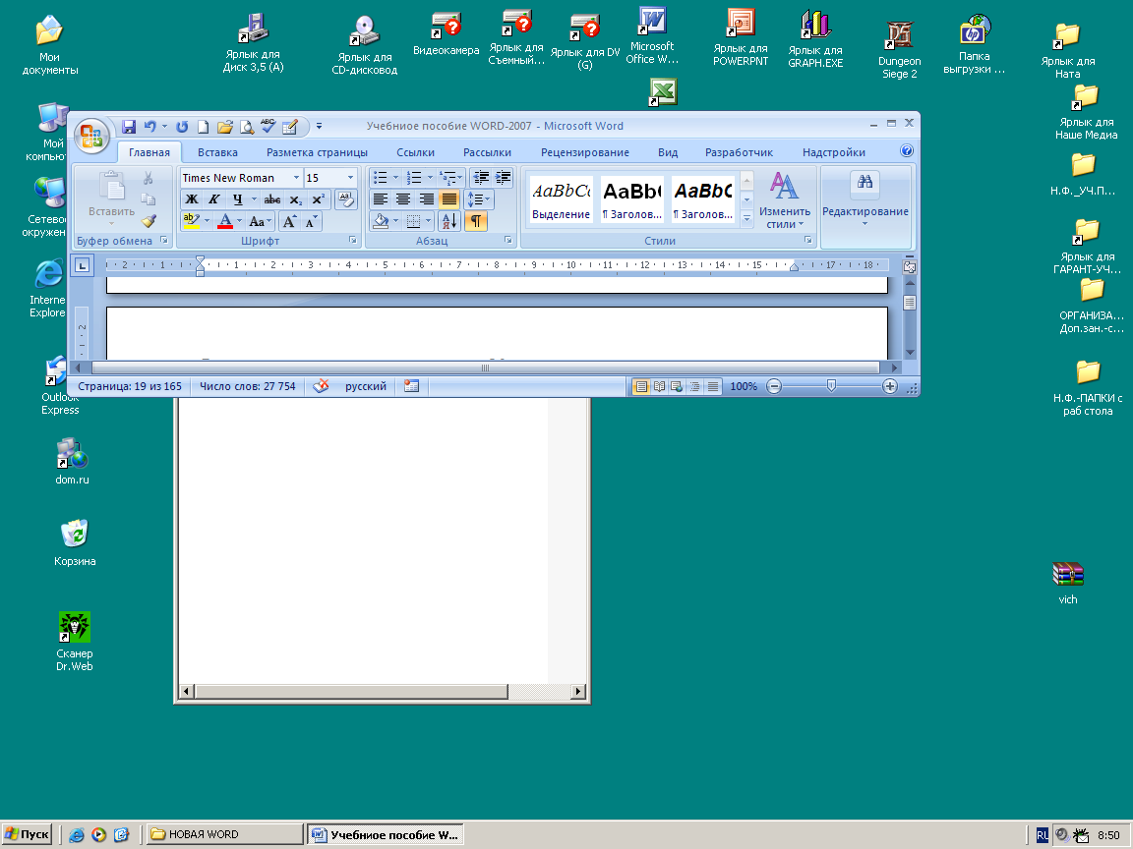This screenshot has height=849, width=1133.
Task: Sort text with the A-Я sort icon
Action: [448, 221]
